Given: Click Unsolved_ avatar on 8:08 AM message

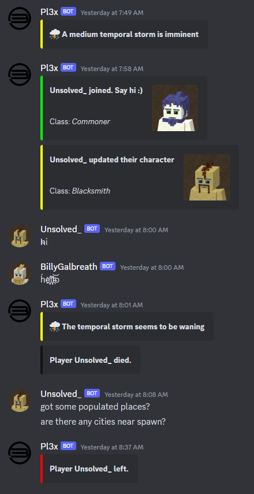Looking at the screenshot, I should pos(20,400).
